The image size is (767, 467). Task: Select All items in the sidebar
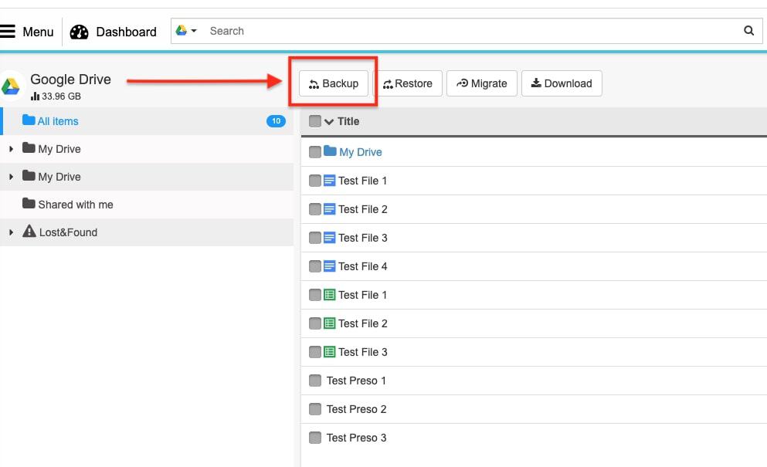click(58, 121)
